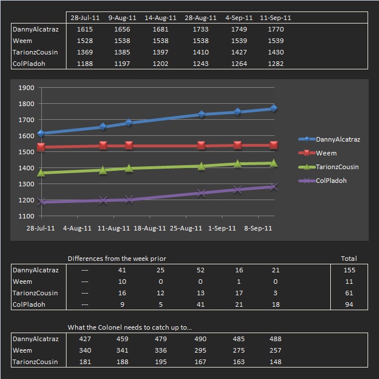Click the red square Weem legend marker
This screenshot has width=379, height=379.
[x=307, y=153]
